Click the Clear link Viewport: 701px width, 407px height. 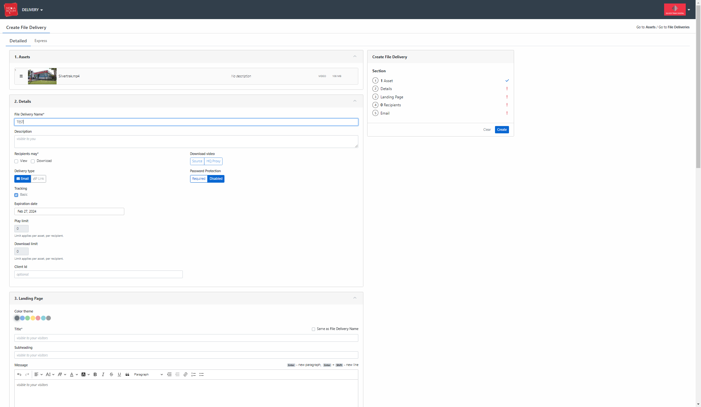click(487, 130)
